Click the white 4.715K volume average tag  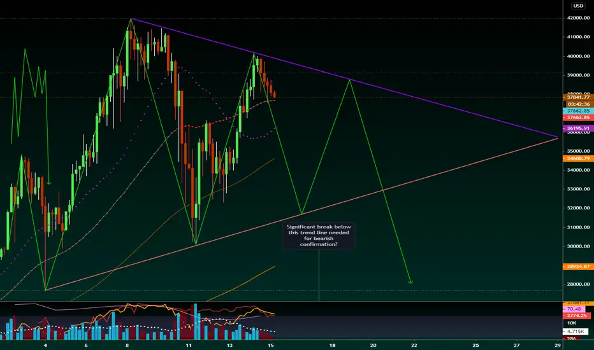pyautogui.click(x=576, y=332)
